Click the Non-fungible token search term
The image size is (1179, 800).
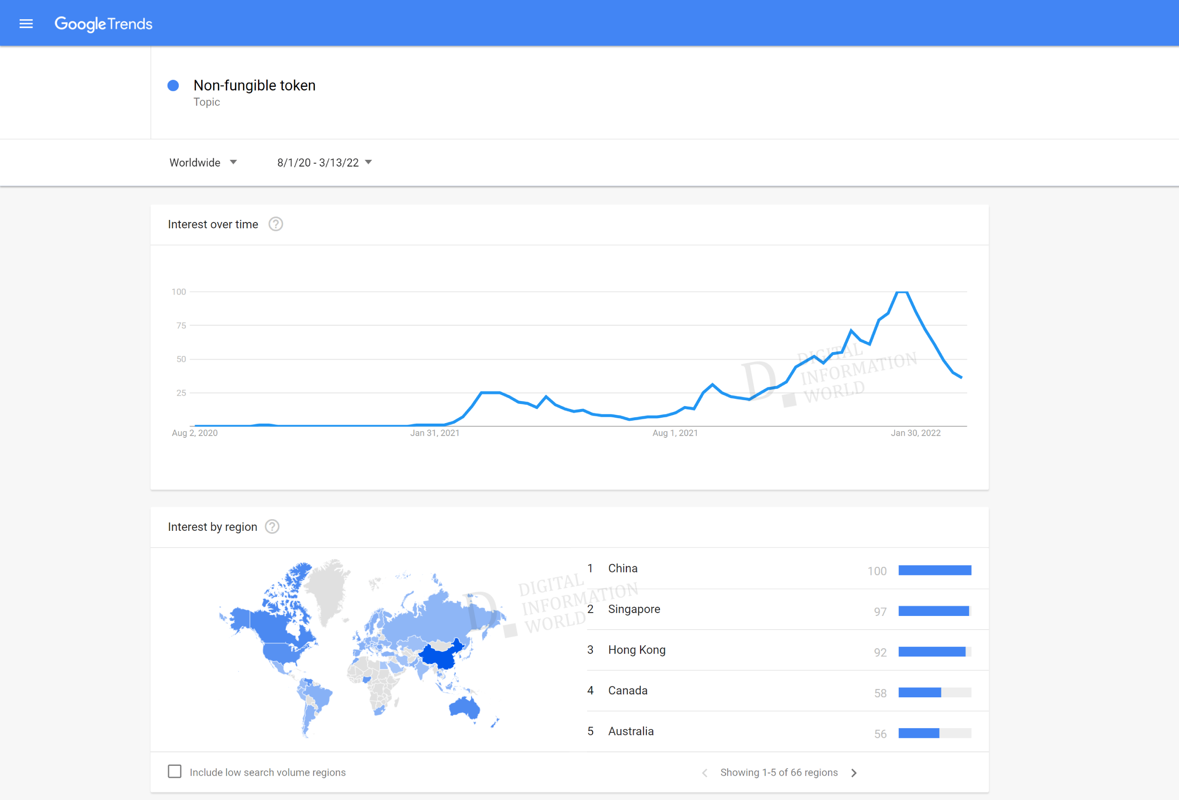[254, 86]
